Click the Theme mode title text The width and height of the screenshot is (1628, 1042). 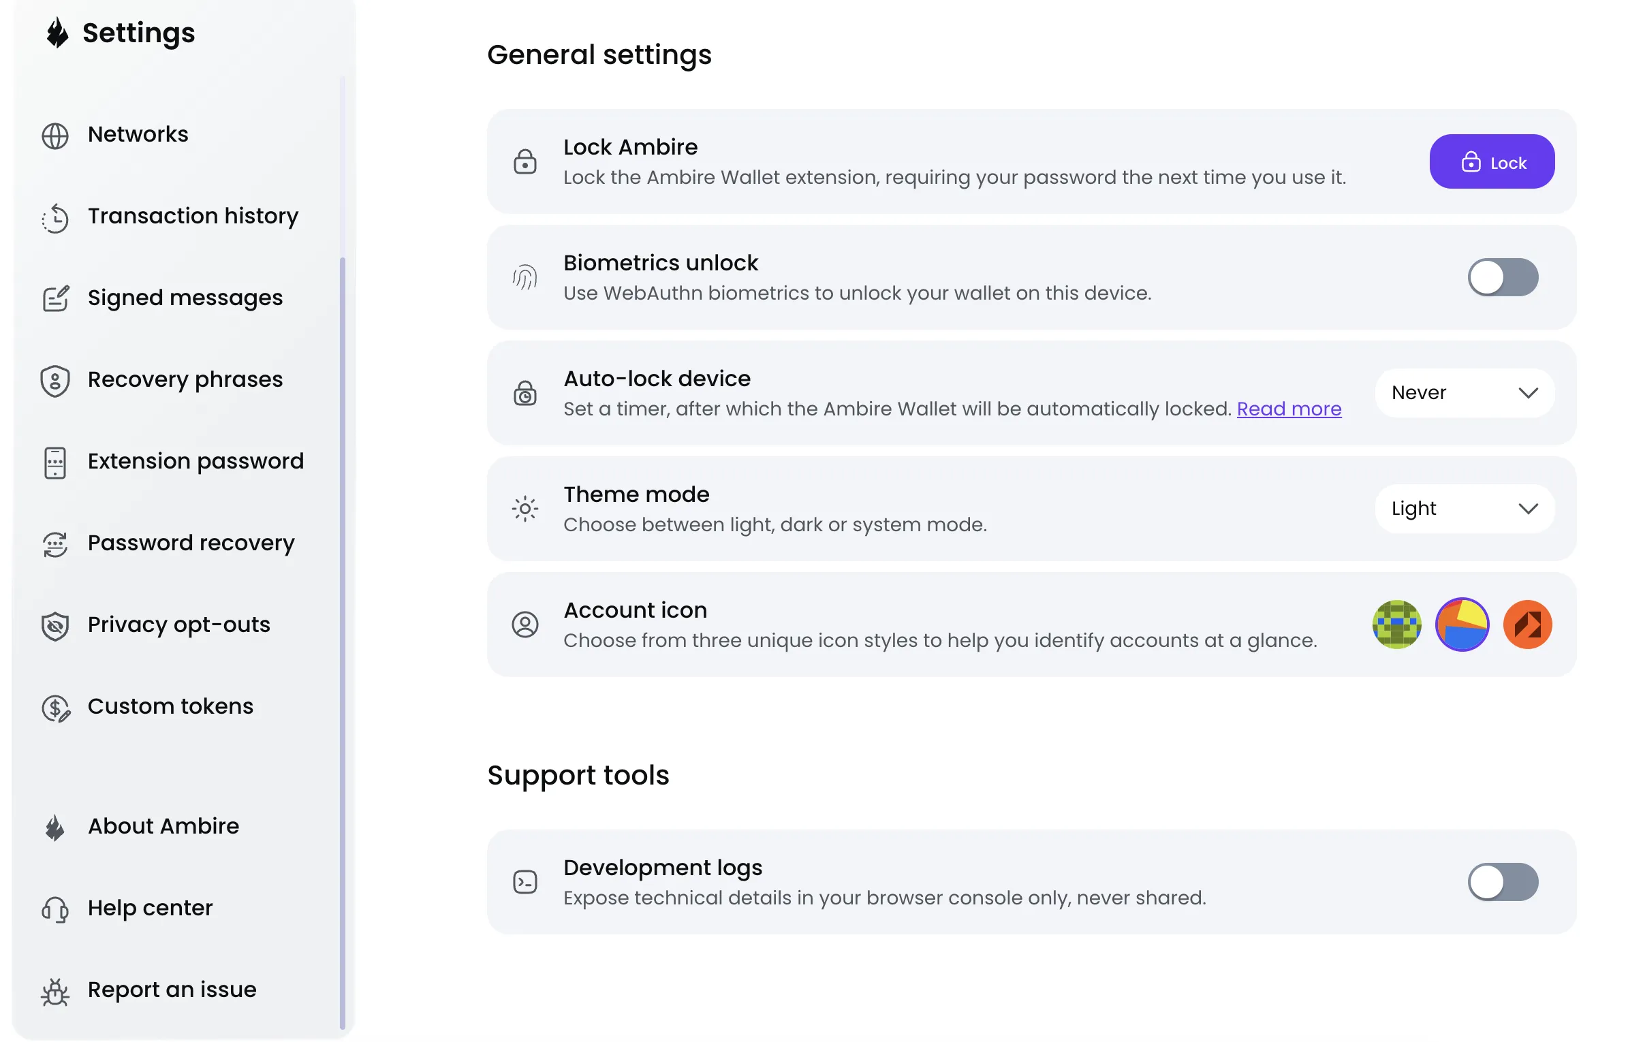(x=637, y=494)
